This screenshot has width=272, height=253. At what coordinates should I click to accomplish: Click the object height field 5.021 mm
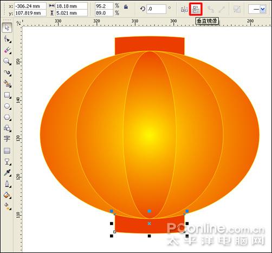pos(72,13)
